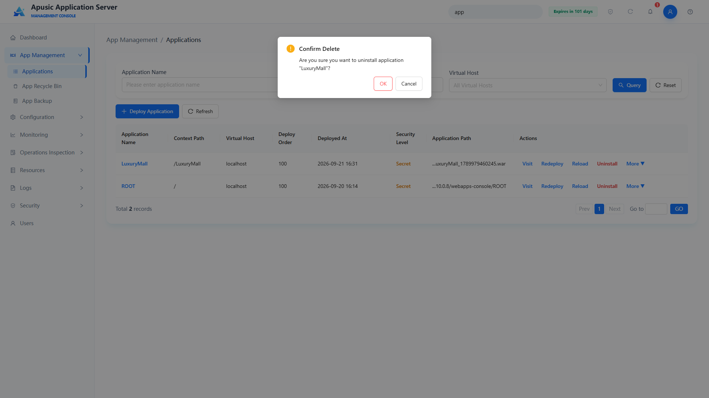Viewport: 709px width, 398px height.
Task: Collapse the App Management chevron
Action: click(x=80, y=55)
